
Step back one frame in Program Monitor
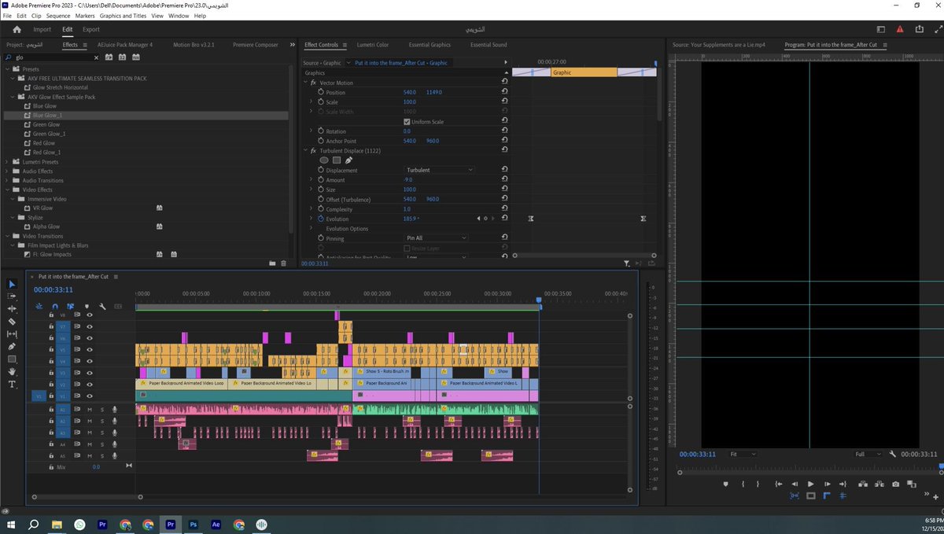point(794,484)
